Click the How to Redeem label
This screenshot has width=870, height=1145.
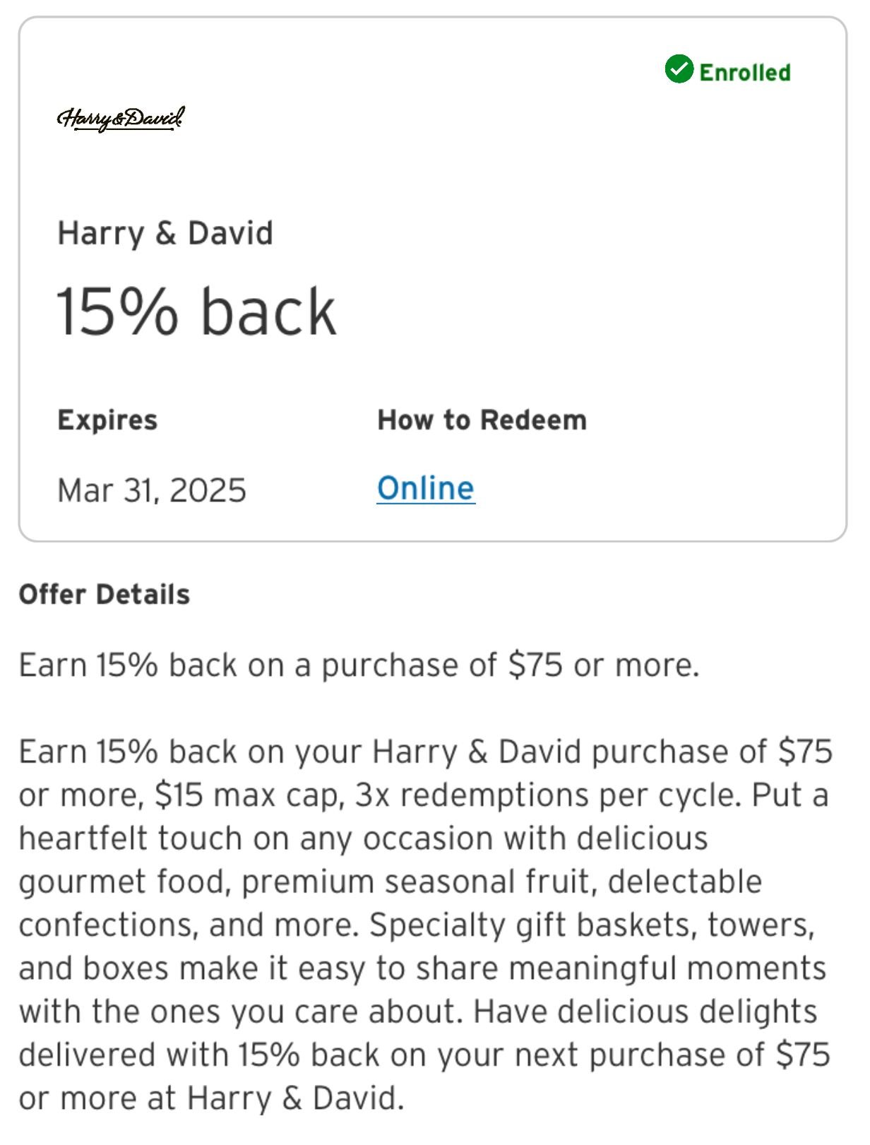click(x=482, y=420)
